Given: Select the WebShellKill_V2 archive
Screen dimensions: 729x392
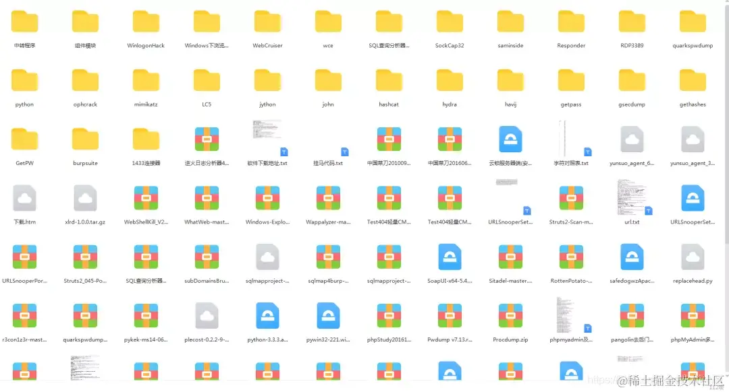Looking at the screenshot, I should click(x=146, y=198).
